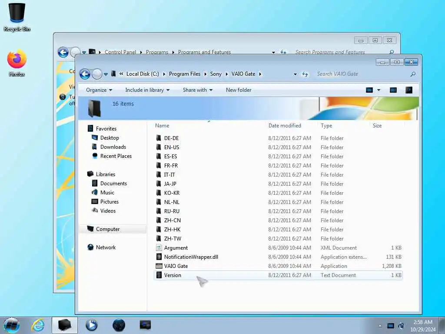Viewport: 445px width, 334px height.
Task: Show hidden tray icons arrow
Action: click(x=380, y=326)
